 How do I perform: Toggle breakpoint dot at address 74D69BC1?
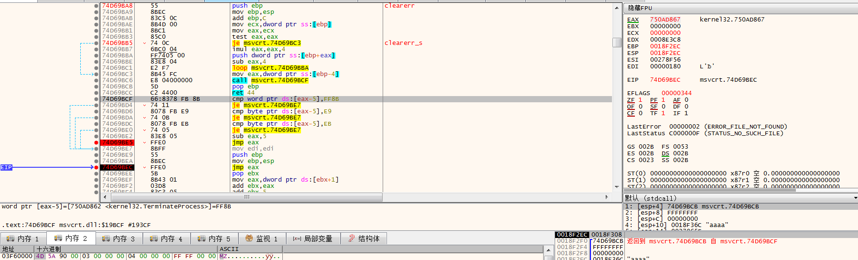pos(97,68)
